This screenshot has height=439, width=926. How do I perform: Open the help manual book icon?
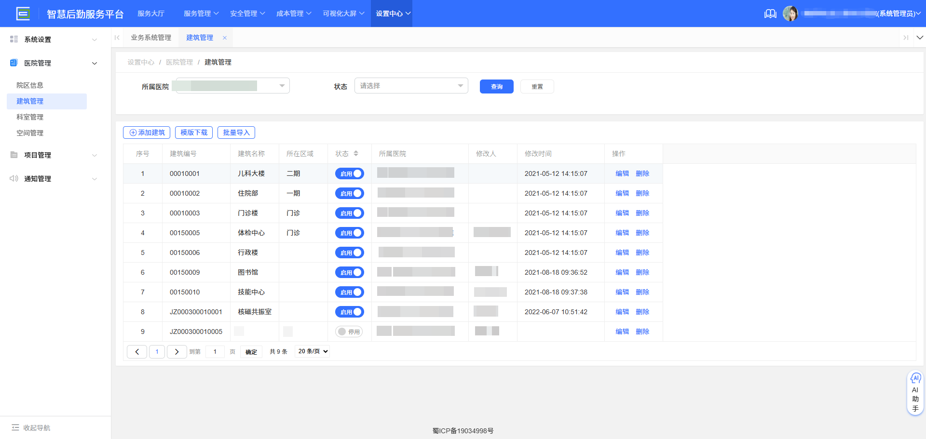770,13
